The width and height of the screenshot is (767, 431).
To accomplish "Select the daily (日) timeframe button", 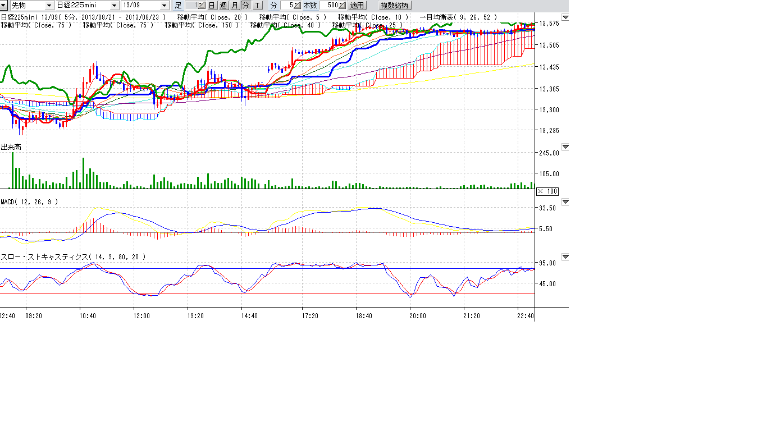I will (x=212, y=6).
